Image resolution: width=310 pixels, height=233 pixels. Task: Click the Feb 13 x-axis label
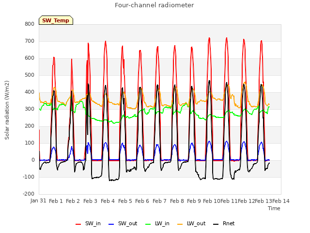(x=263, y=201)
